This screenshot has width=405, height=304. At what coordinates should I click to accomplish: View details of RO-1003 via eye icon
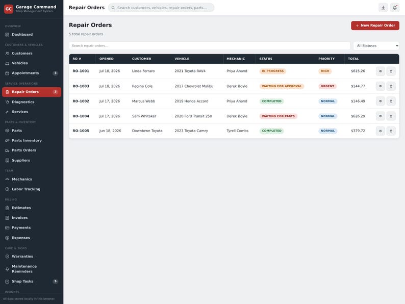click(380, 86)
